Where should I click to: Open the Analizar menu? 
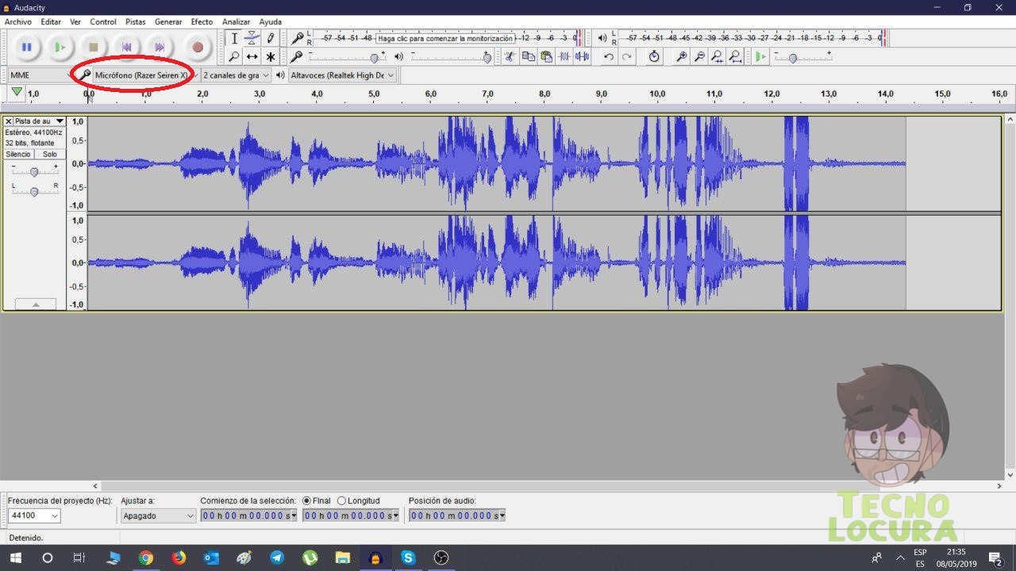point(237,22)
